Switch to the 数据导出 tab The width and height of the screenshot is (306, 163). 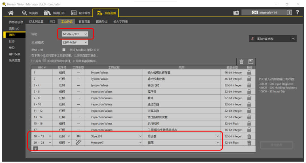[84, 22]
